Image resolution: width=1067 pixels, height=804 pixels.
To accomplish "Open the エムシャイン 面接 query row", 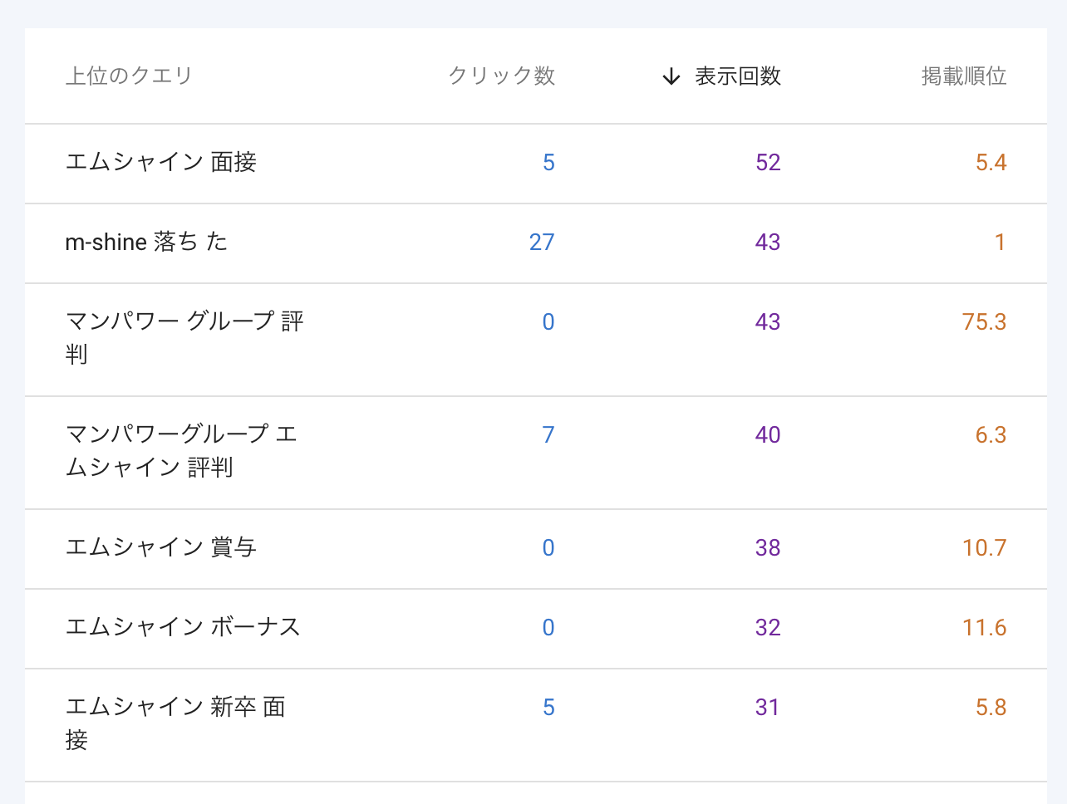I will pos(536,164).
